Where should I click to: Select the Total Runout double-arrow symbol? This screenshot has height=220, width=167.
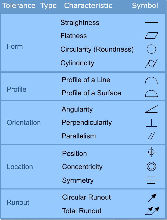[x=152, y=211]
